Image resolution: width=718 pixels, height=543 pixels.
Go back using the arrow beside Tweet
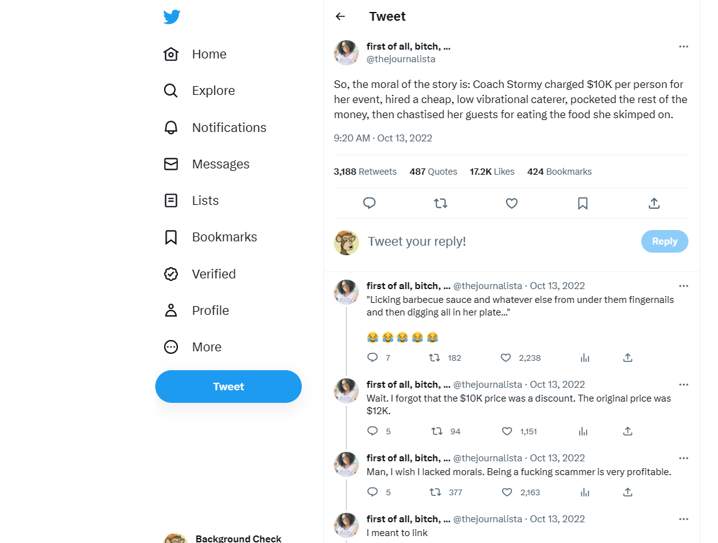pyautogui.click(x=340, y=16)
